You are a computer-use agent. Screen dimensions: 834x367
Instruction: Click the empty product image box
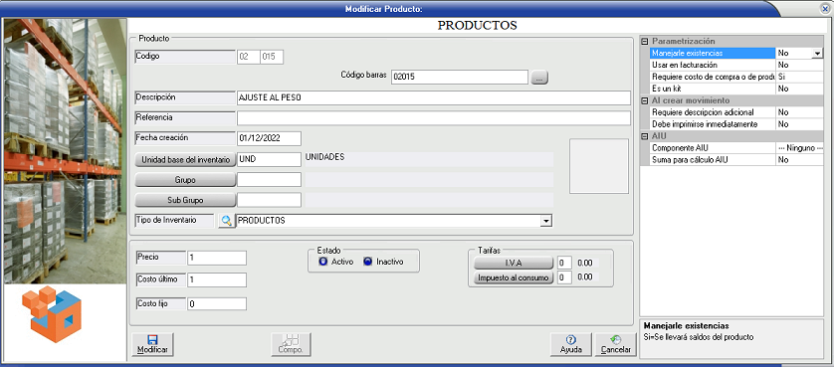(599, 166)
